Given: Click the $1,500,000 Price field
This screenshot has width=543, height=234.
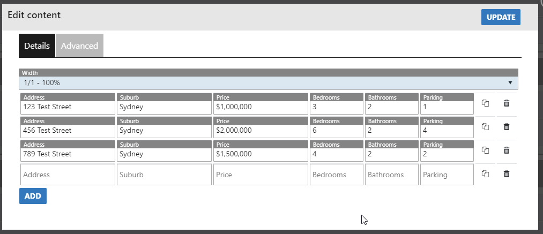Looking at the screenshot, I should (261, 154).
